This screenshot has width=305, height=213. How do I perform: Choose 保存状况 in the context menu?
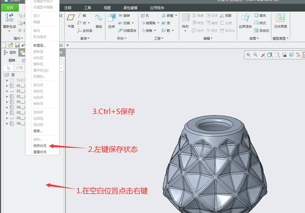40,146
